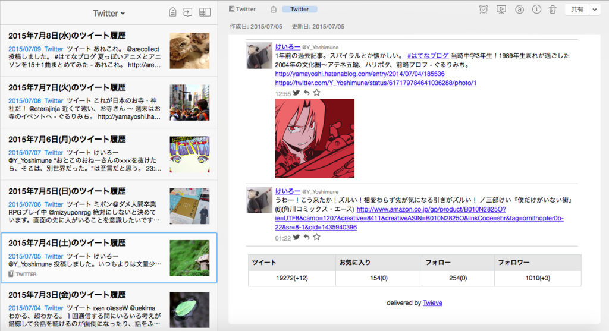This screenshot has width=609, height=331.
Task: Click the green moss Danbo thumbnail
Action: (190, 258)
